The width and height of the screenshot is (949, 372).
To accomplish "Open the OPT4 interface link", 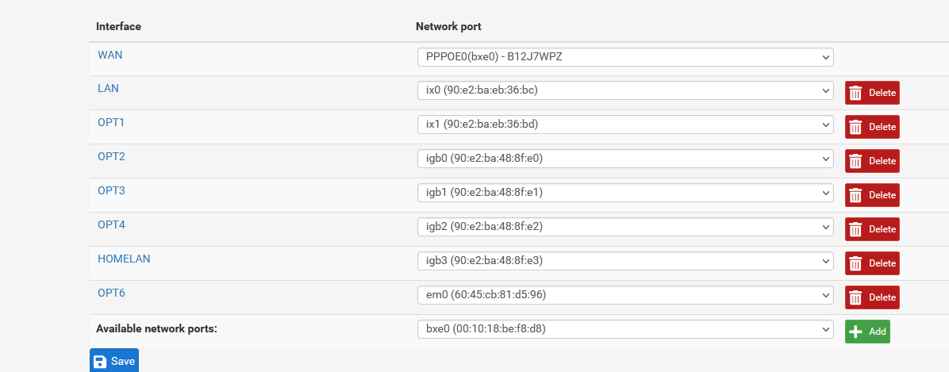I will pyautogui.click(x=111, y=225).
